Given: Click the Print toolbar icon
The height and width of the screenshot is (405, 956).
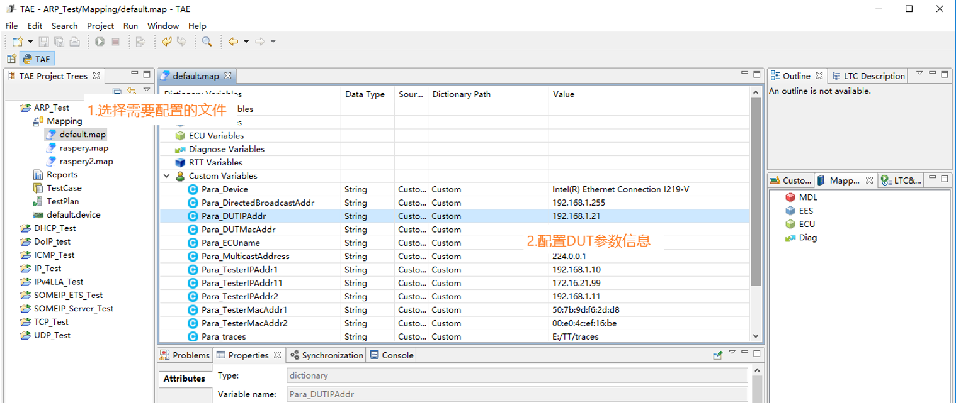Looking at the screenshot, I should point(74,42).
